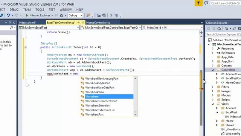
Task: Open the DEBUG menu
Action: point(14,9)
